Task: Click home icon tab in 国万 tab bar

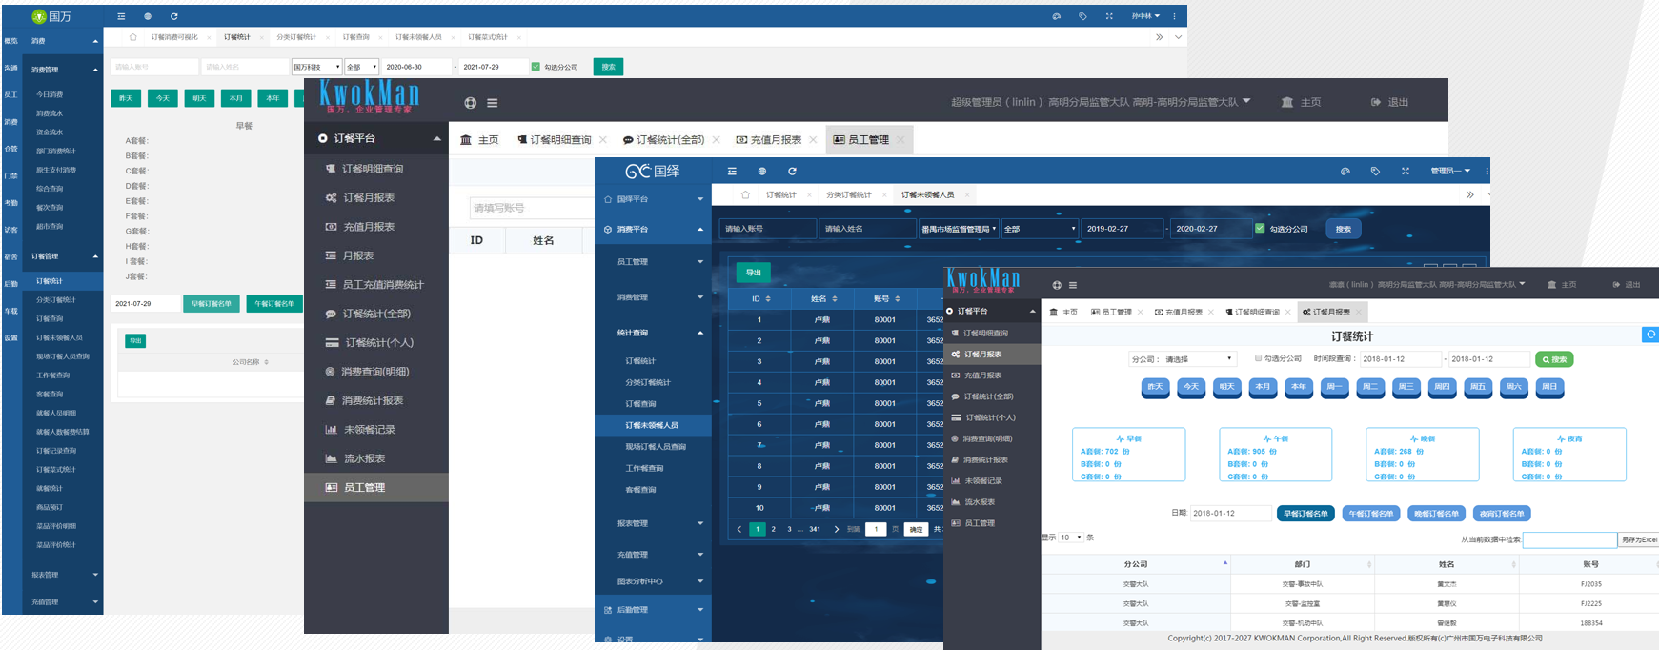Action: 132,37
